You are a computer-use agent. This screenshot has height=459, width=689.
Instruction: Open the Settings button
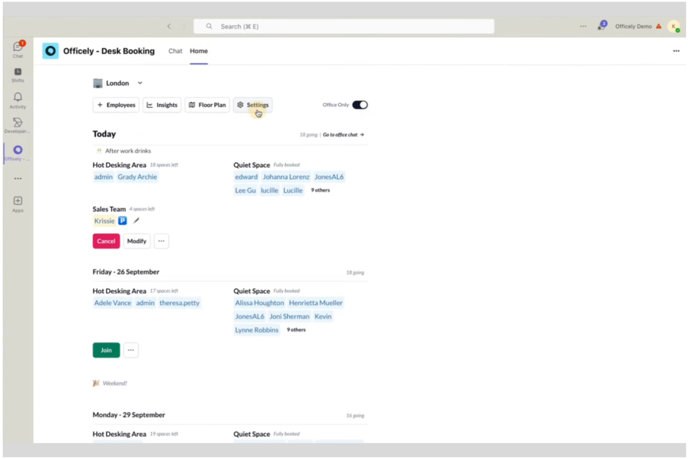253,105
